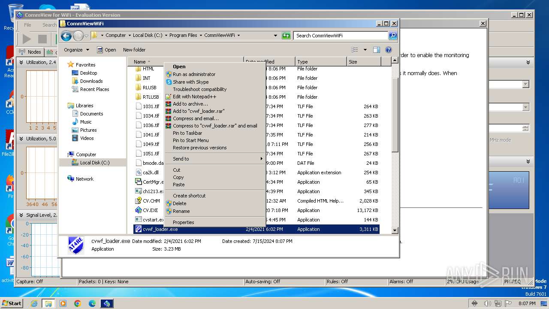Sort by Size column header
549x309 pixels.
point(363,62)
